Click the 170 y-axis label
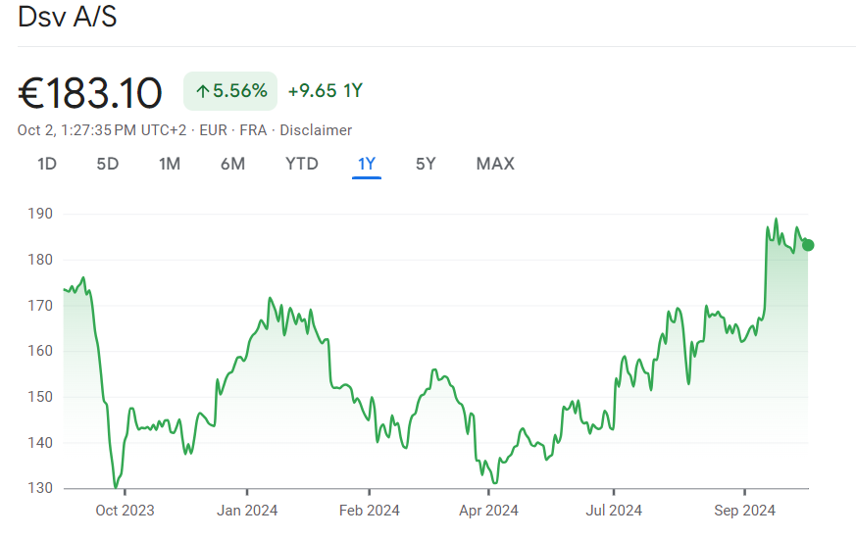The width and height of the screenshot is (856, 539). [40, 306]
